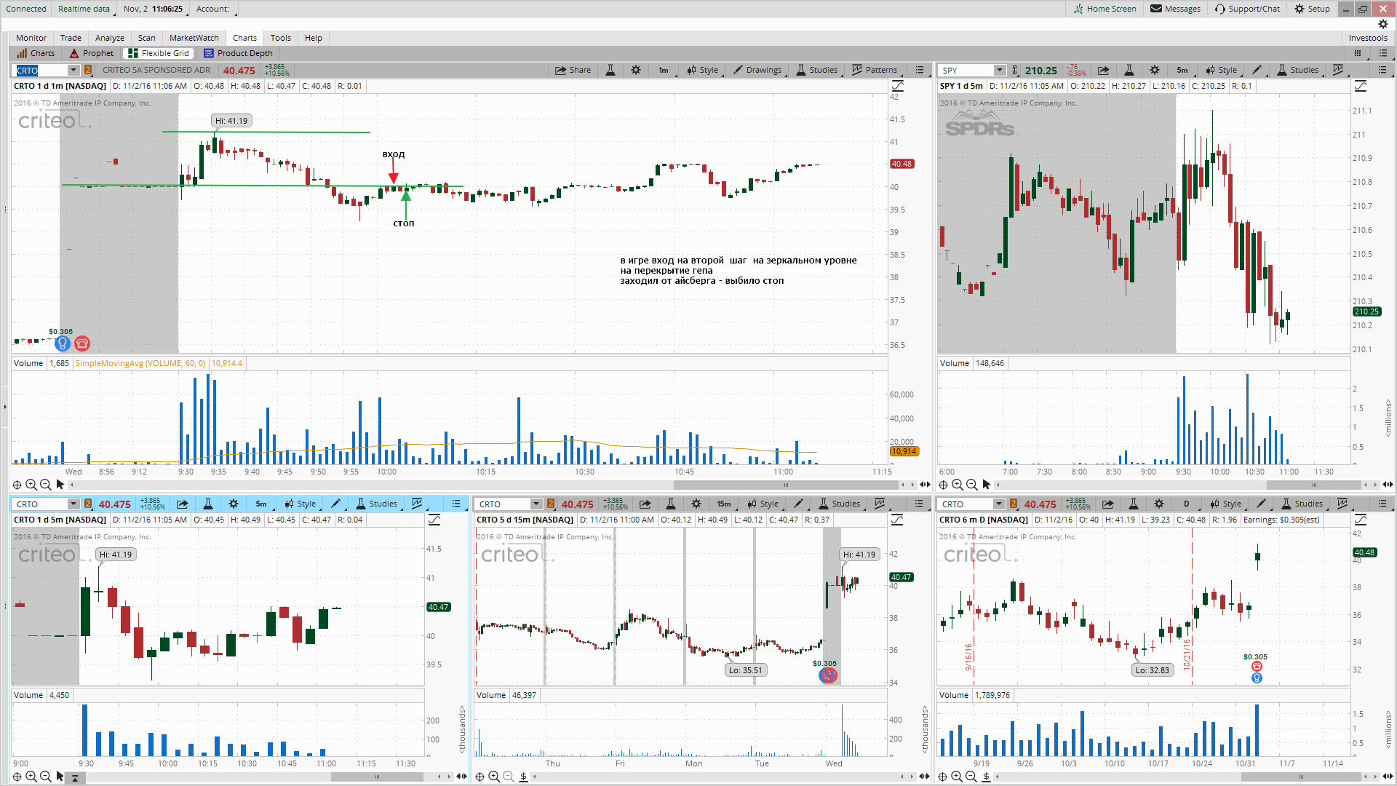Click Home Screen in top bar
This screenshot has width=1397, height=786.
click(1105, 9)
